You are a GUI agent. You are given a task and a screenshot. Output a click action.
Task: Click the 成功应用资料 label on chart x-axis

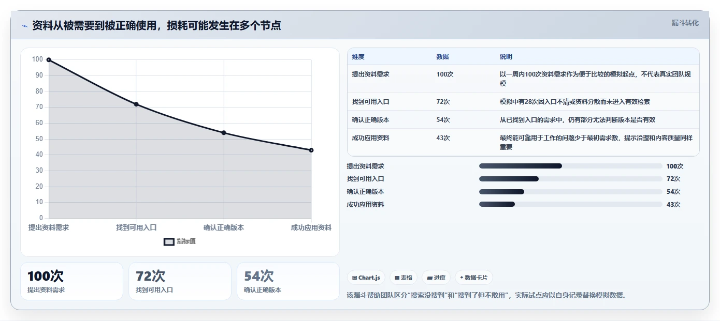[311, 227]
